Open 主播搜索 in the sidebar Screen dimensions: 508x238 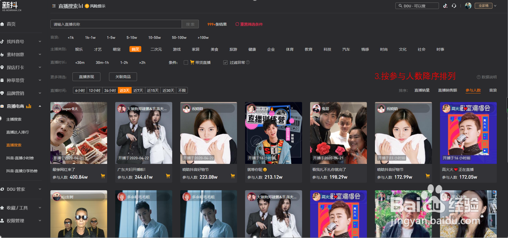(x=14, y=119)
